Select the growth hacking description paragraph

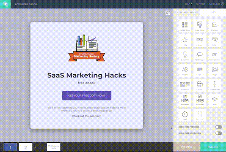tap(87, 109)
